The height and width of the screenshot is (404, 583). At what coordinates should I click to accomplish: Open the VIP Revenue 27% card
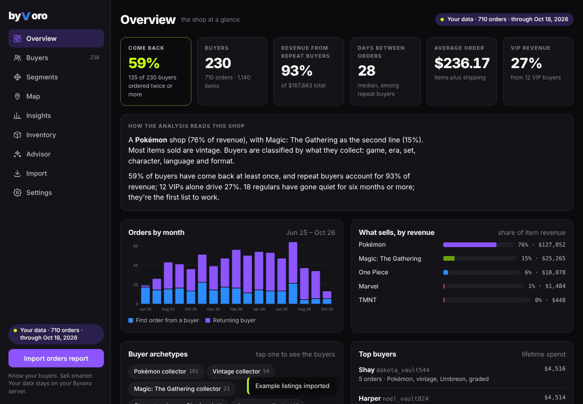pos(538,71)
